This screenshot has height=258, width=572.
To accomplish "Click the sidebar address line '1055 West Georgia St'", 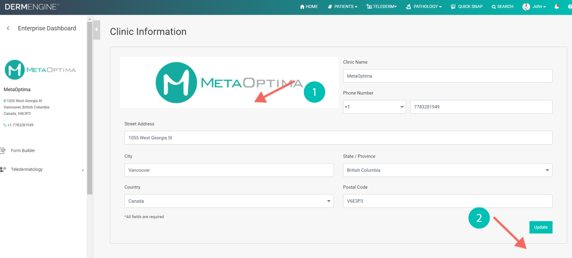I will click(x=24, y=101).
